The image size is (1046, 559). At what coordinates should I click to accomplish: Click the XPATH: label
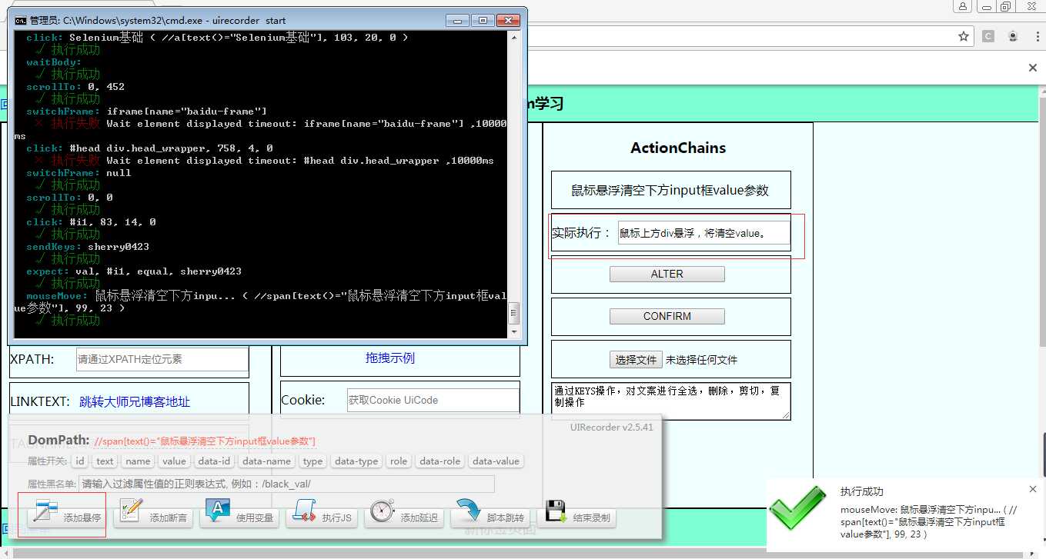(x=32, y=359)
